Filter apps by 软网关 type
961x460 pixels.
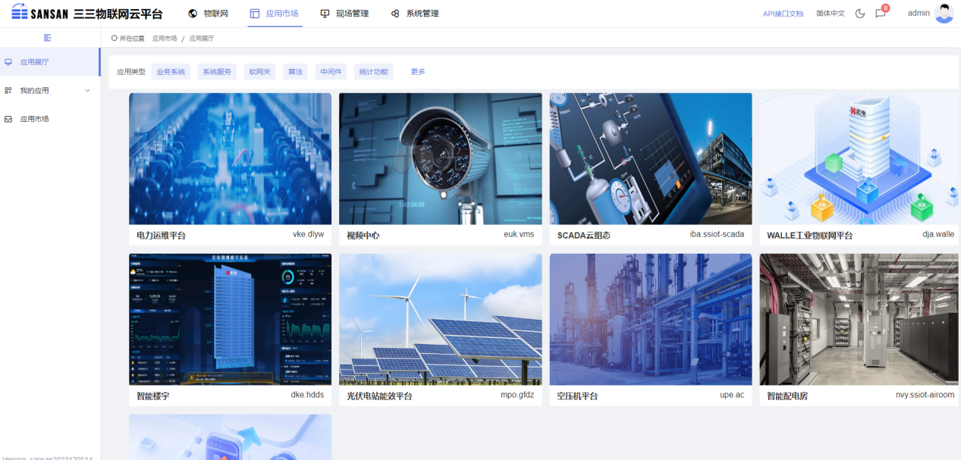(x=260, y=72)
